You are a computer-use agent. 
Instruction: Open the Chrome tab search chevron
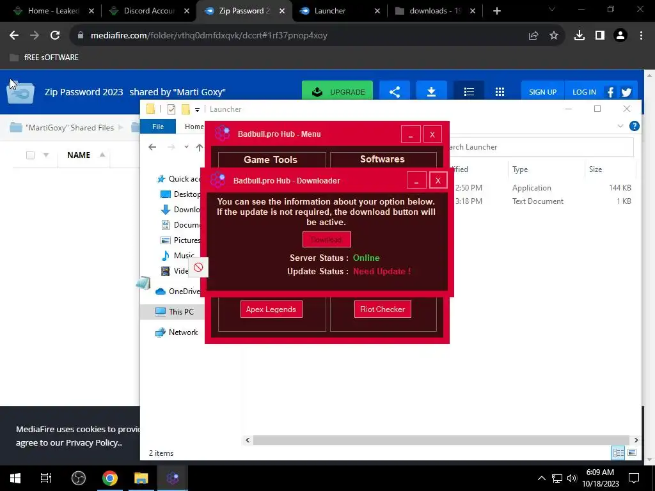tap(552, 10)
